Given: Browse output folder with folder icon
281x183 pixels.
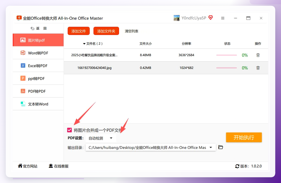Looking at the screenshot, I should [x=221, y=147].
